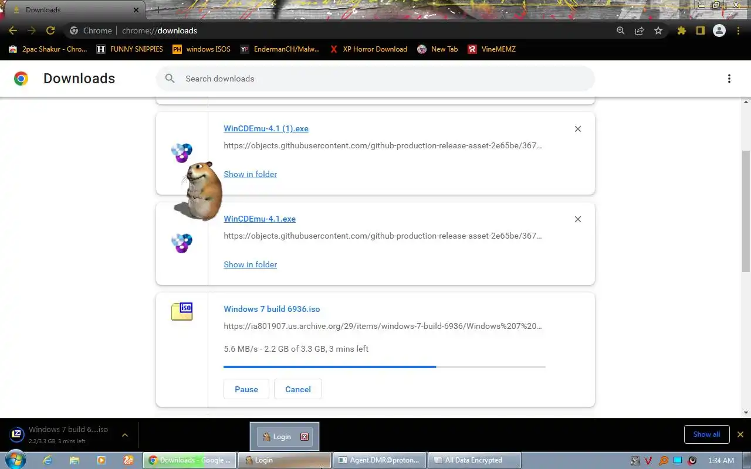Click the download progress bar

tap(384, 367)
